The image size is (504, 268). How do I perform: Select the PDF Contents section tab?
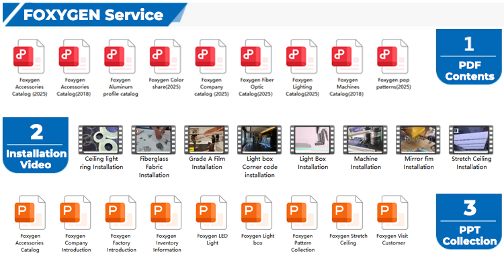pyautogui.click(x=470, y=58)
